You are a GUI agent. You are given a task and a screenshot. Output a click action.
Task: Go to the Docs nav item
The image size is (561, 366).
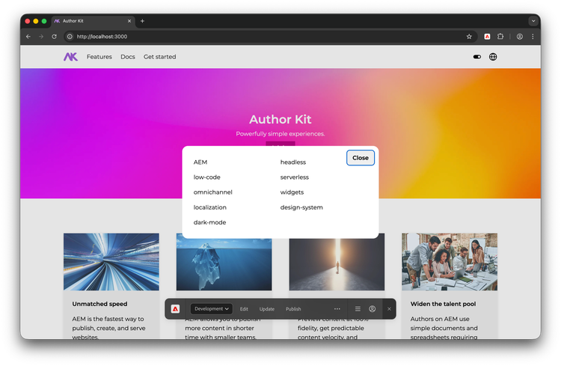[128, 57]
